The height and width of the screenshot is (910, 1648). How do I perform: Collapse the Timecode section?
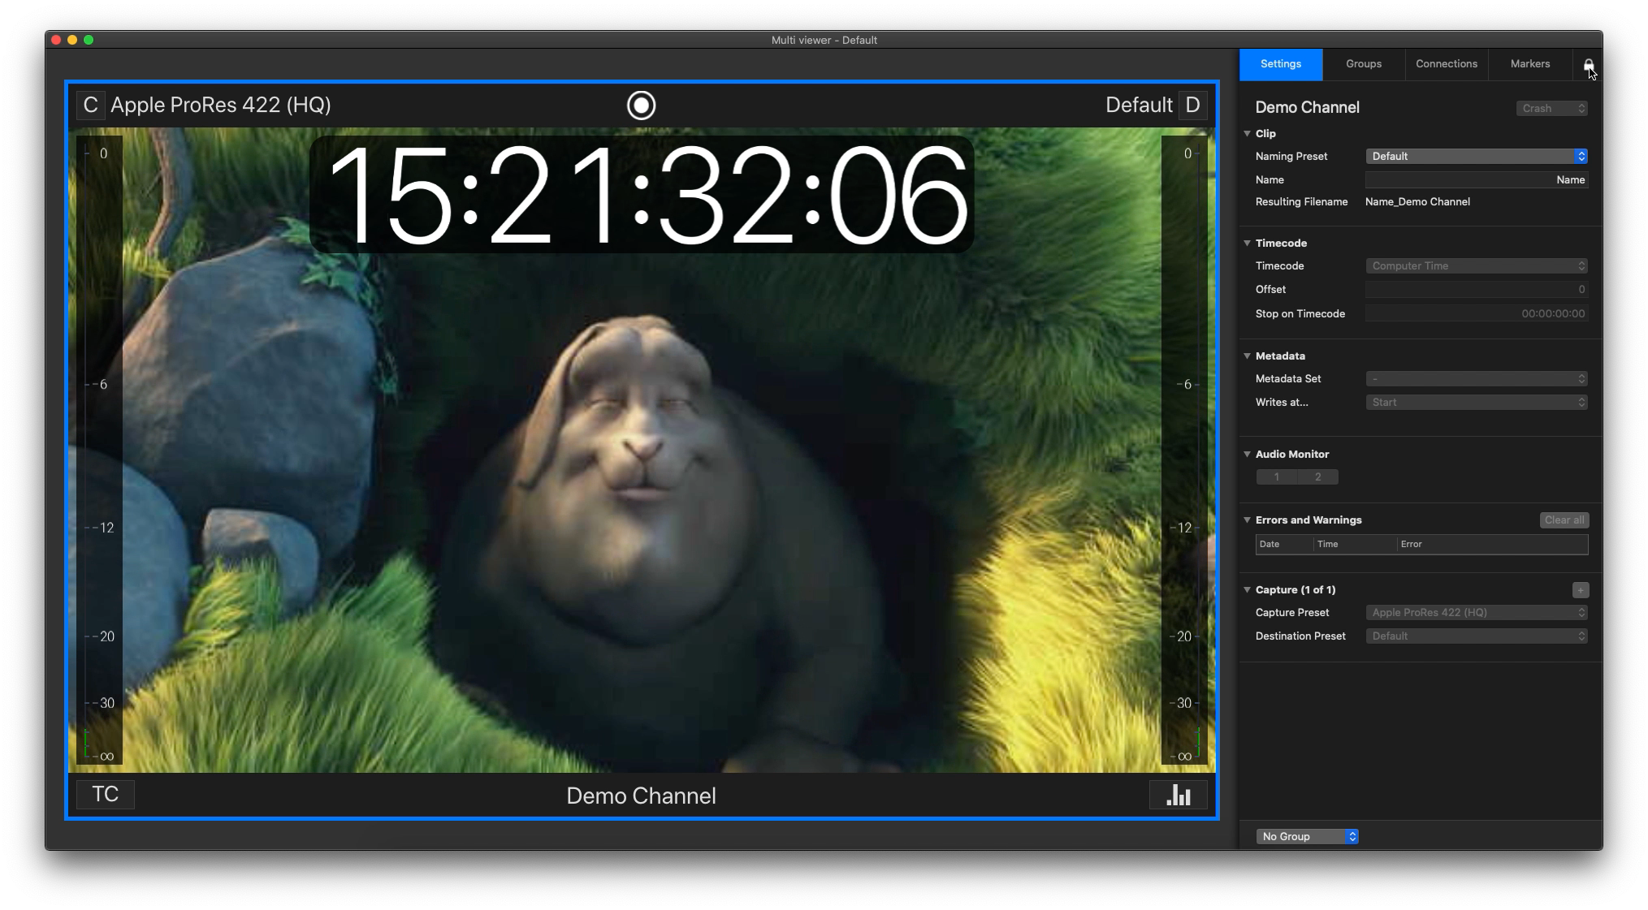pyautogui.click(x=1248, y=244)
